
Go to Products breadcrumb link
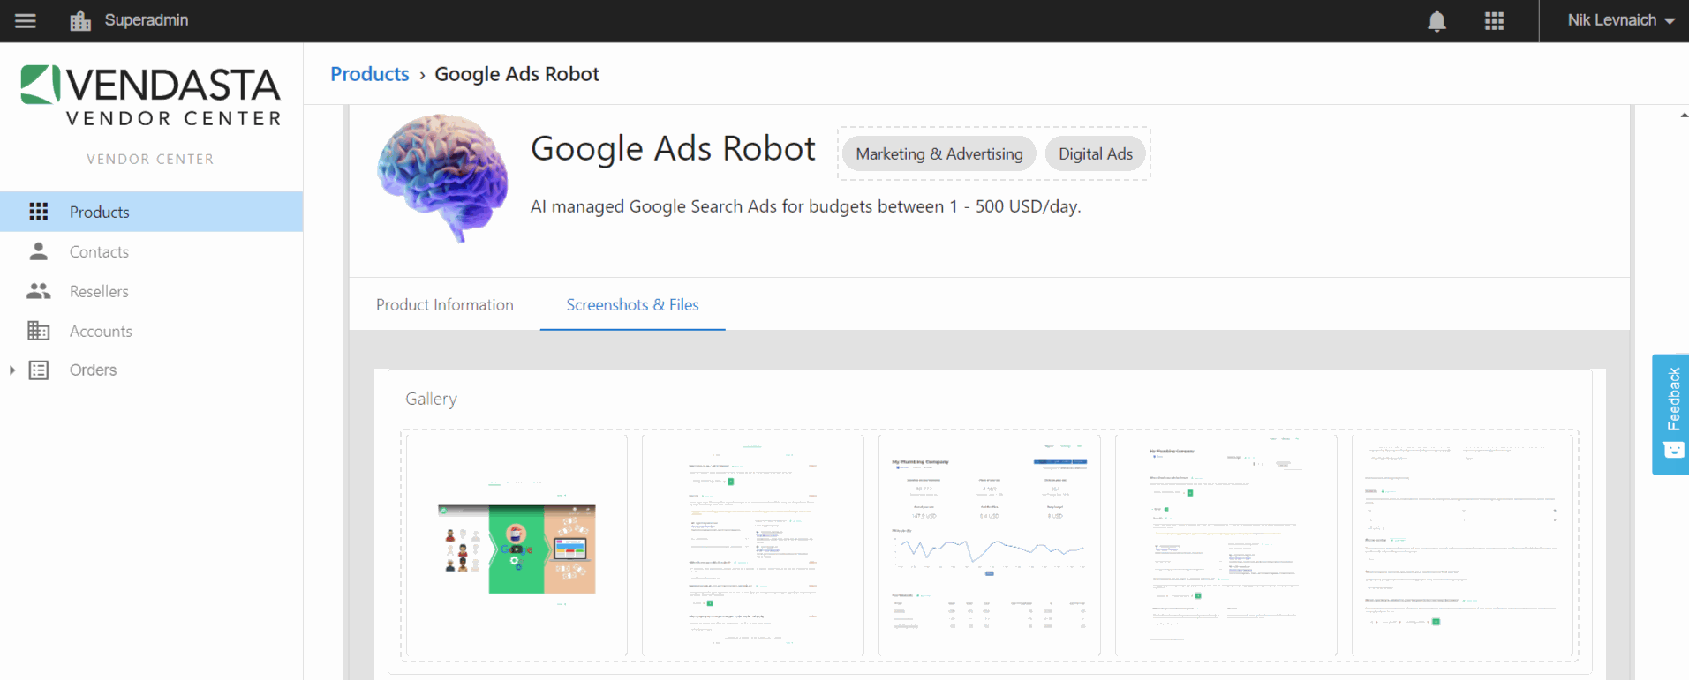pos(370,74)
